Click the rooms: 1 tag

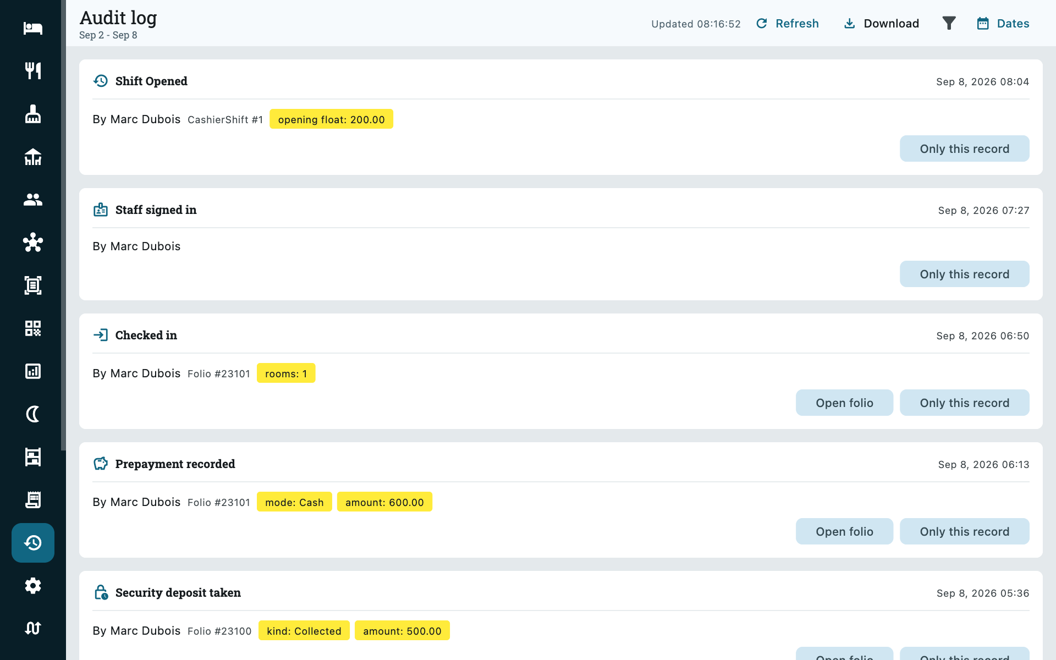point(286,373)
